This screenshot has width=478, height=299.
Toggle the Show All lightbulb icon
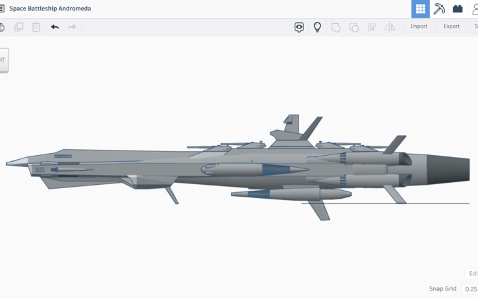317,27
